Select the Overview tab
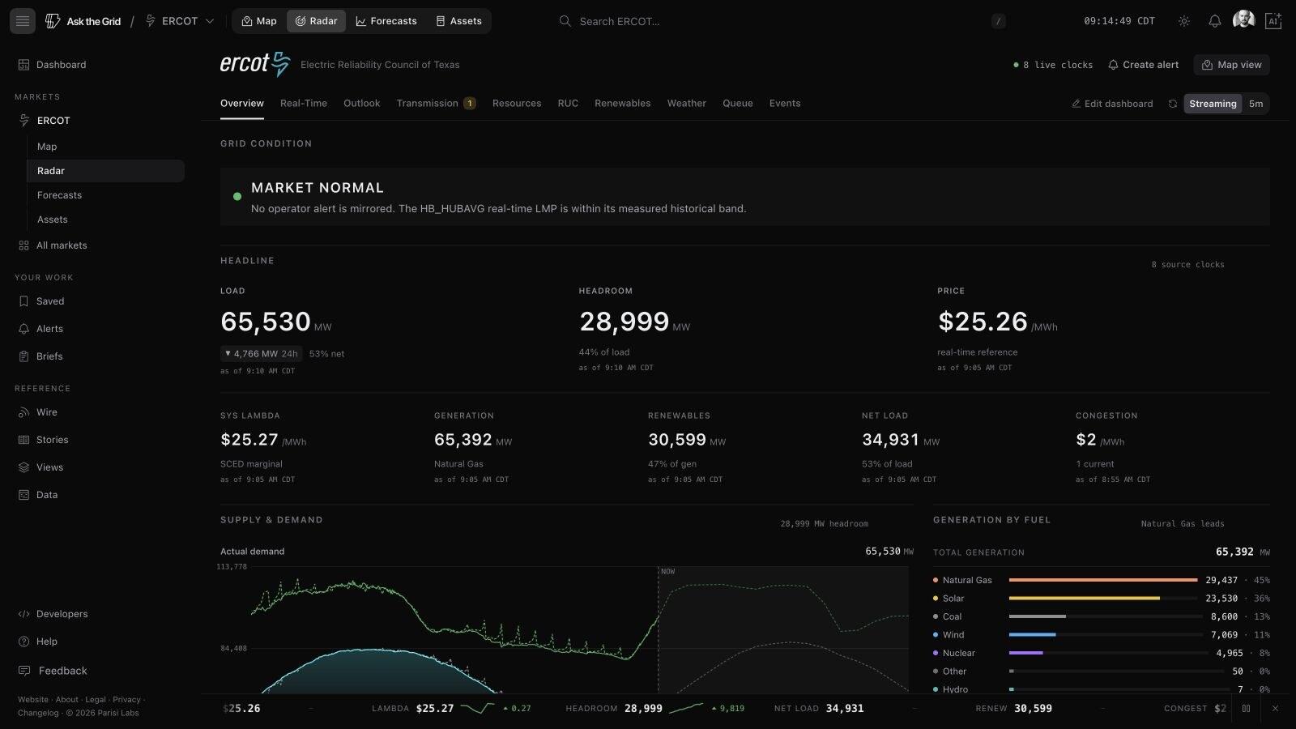1296x729 pixels. click(x=242, y=104)
